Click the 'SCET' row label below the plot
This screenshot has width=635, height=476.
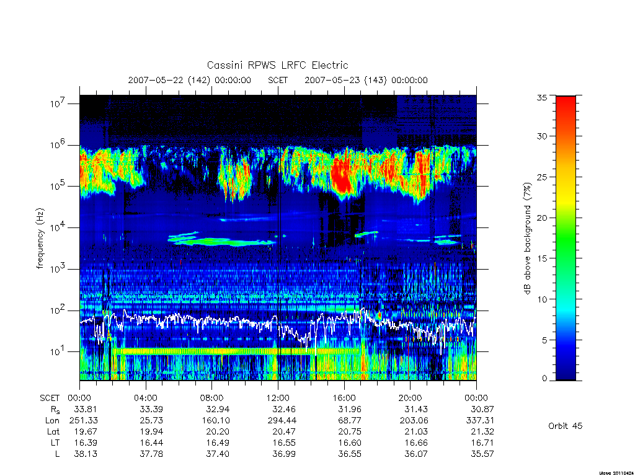click(50, 398)
